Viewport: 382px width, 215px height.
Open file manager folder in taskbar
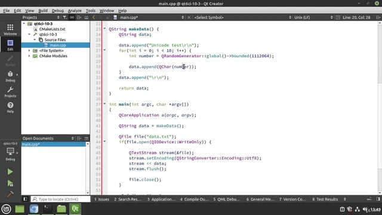(x=61, y=209)
